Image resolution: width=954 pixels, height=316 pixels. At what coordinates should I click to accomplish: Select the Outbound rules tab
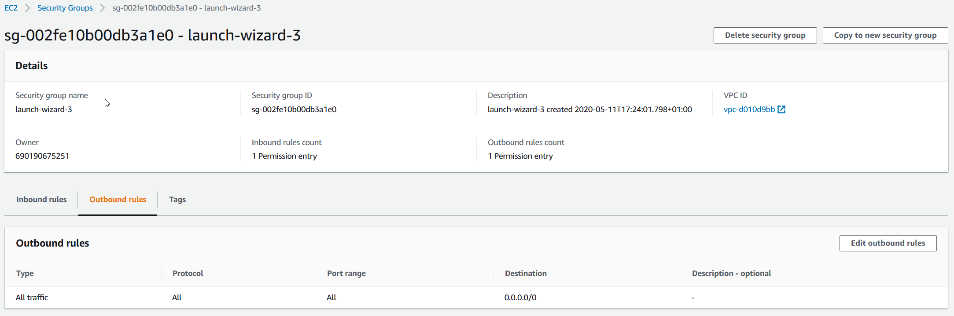pyautogui.click(x=118, y=200)
